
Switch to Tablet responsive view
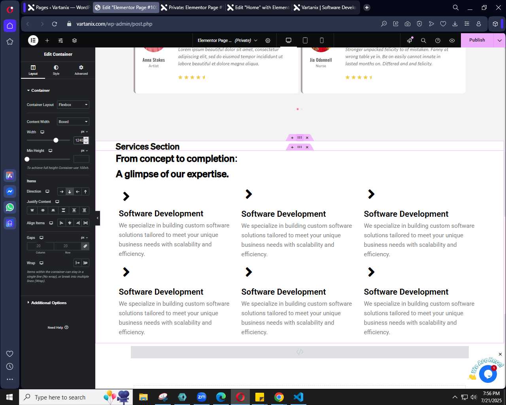click(305, 40)
